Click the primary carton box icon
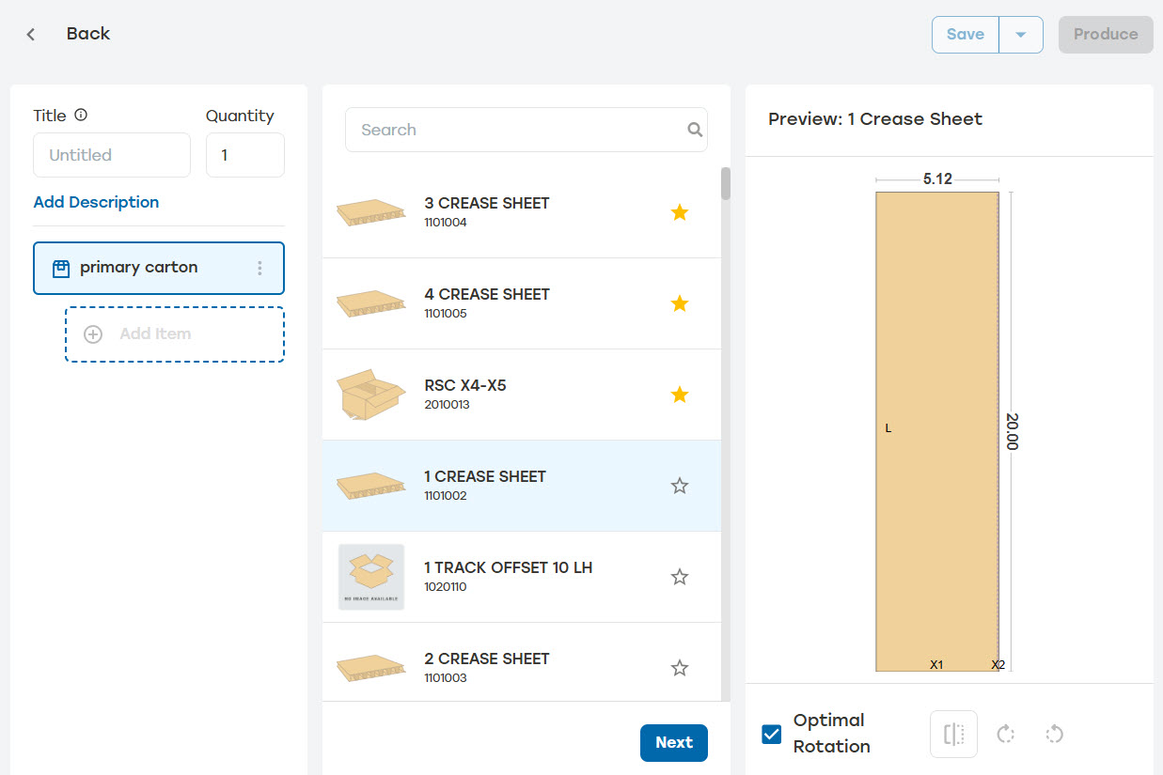1163x775 pixels. coord(61,269)
